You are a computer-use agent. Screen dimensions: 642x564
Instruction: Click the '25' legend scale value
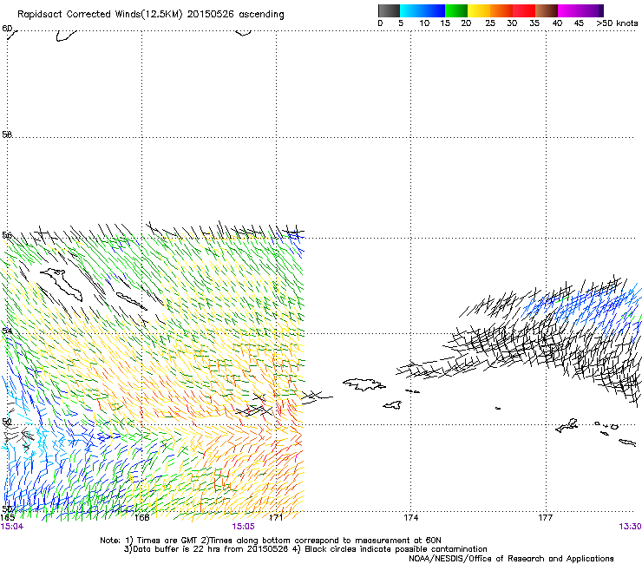(490, 23)
